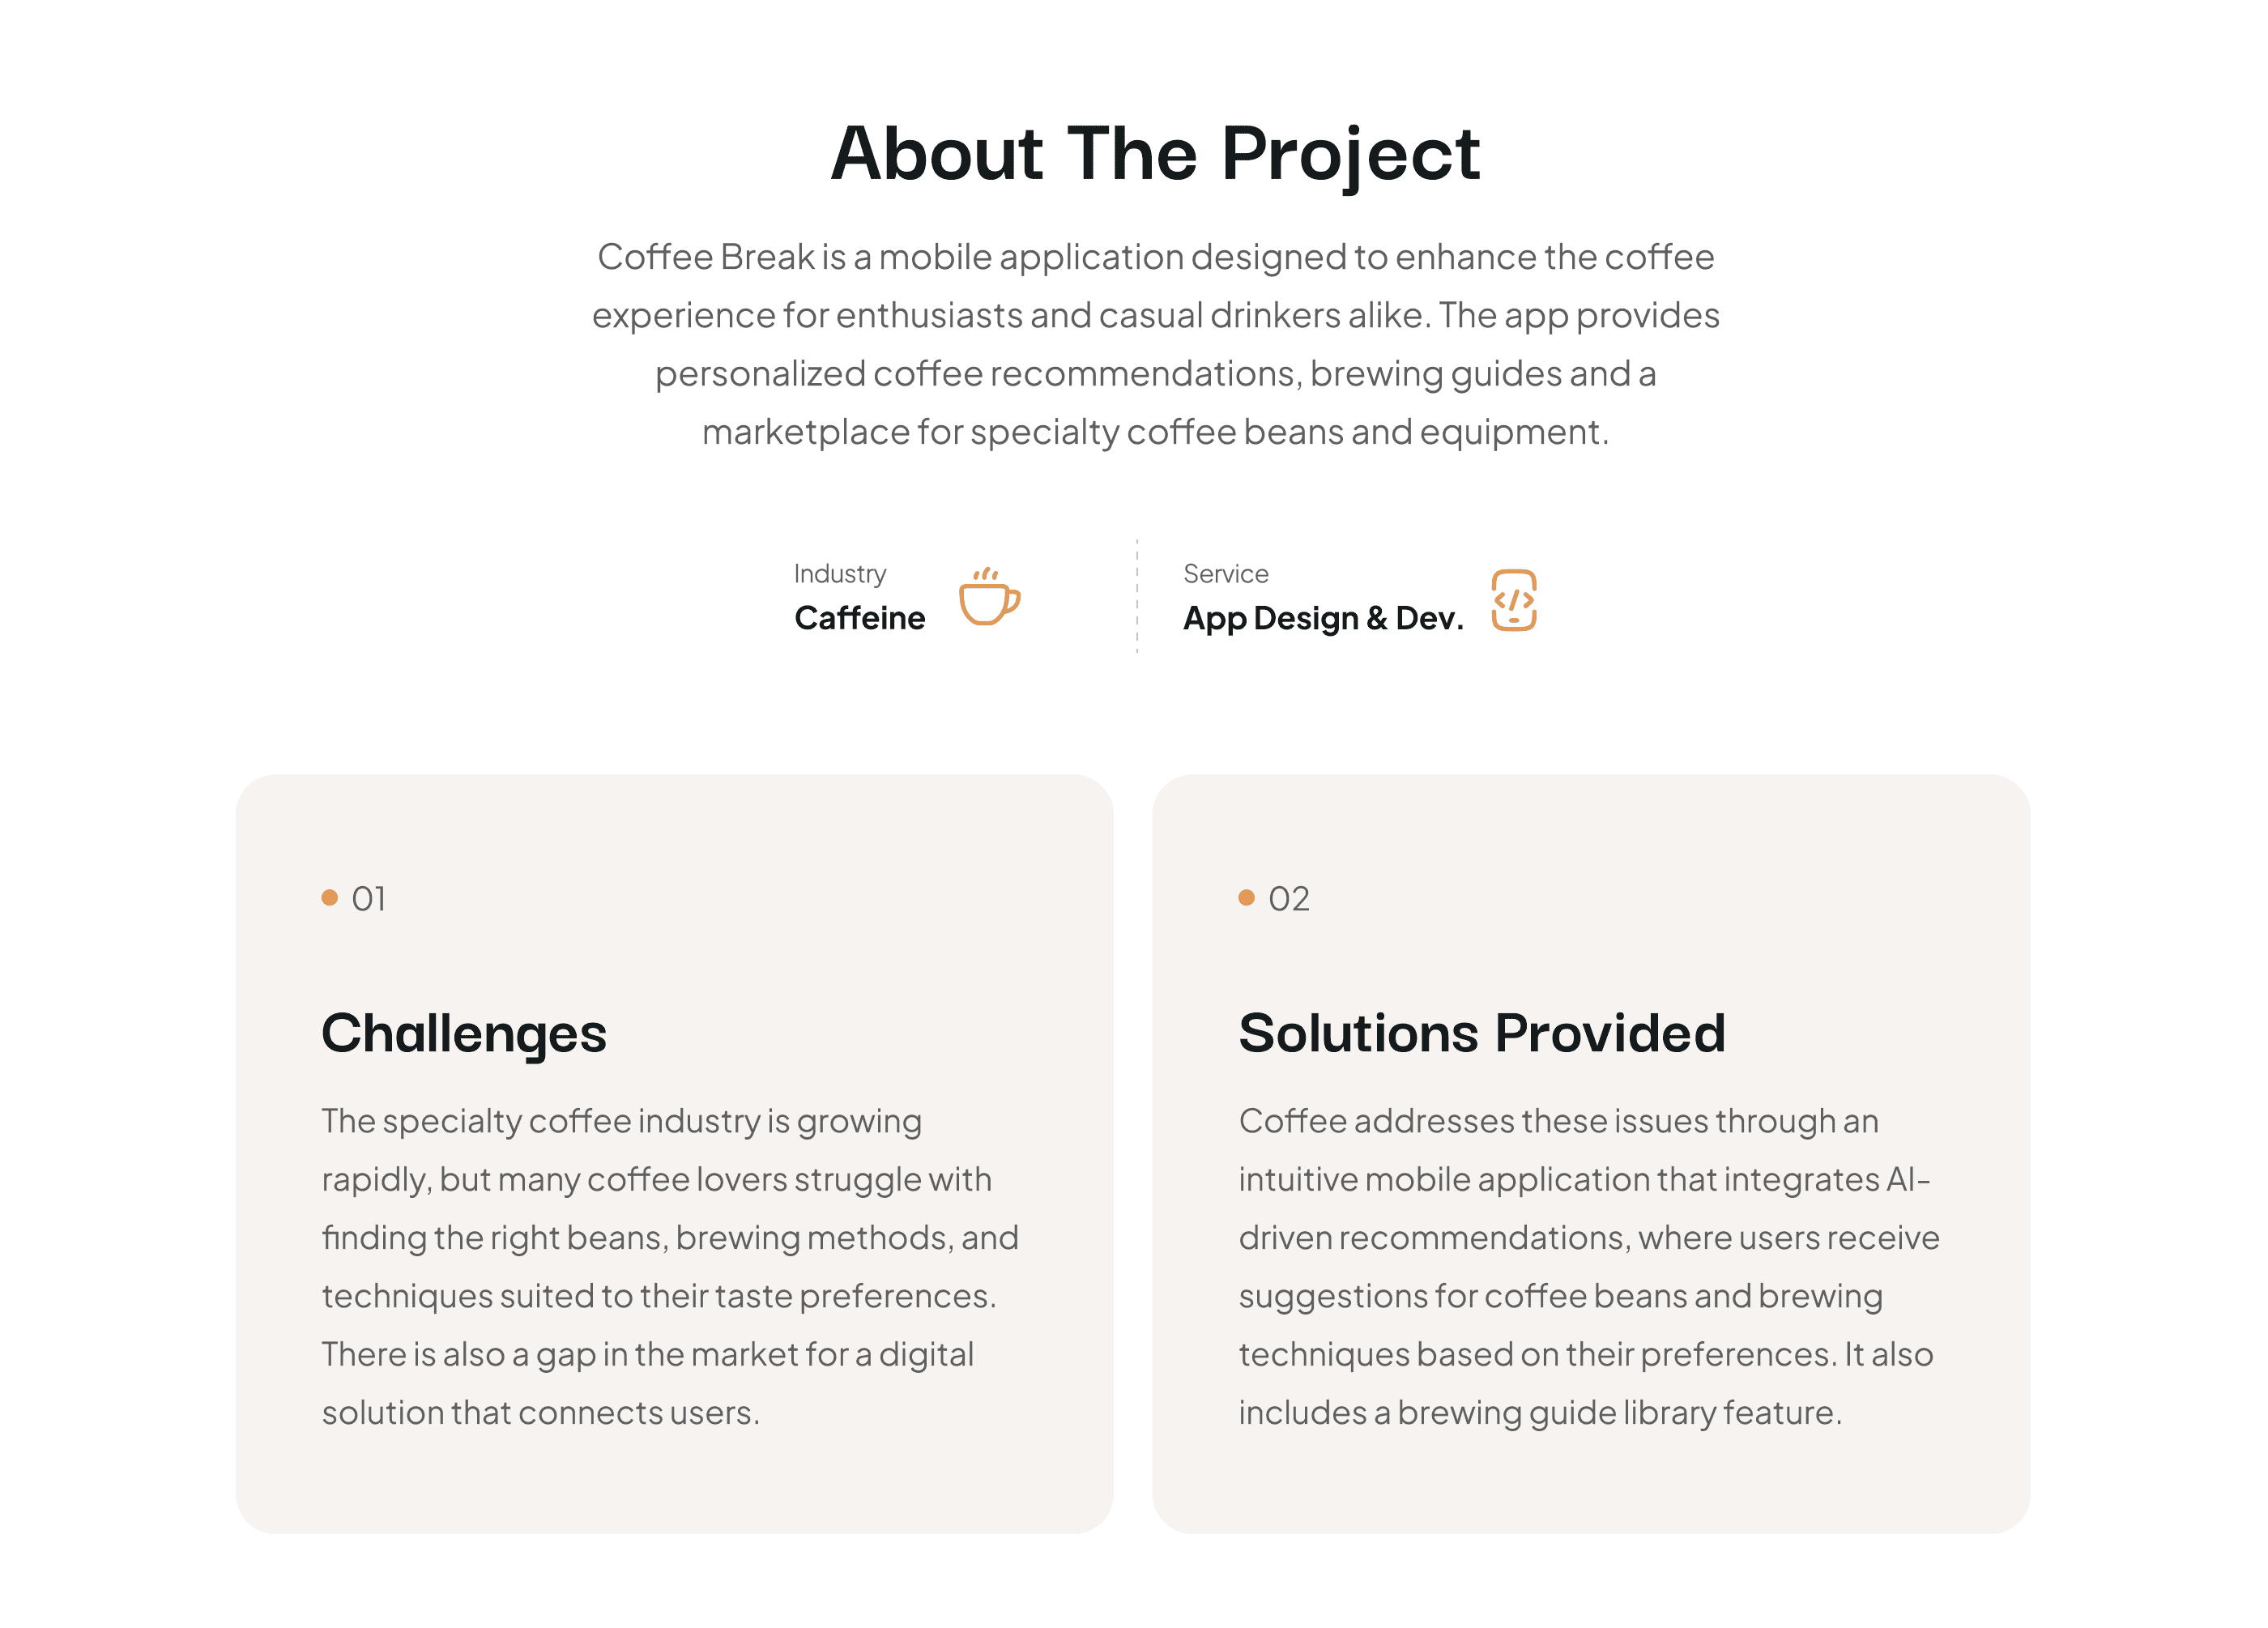Viewport: 2268px width, 1628px height.
Task: Click the "Challenges" card title
Action: point(464,1033)
